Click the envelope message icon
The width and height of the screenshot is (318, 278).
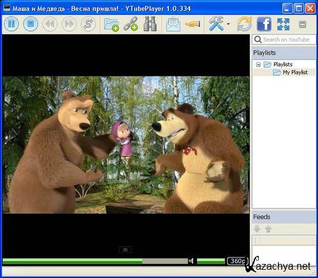174,24
